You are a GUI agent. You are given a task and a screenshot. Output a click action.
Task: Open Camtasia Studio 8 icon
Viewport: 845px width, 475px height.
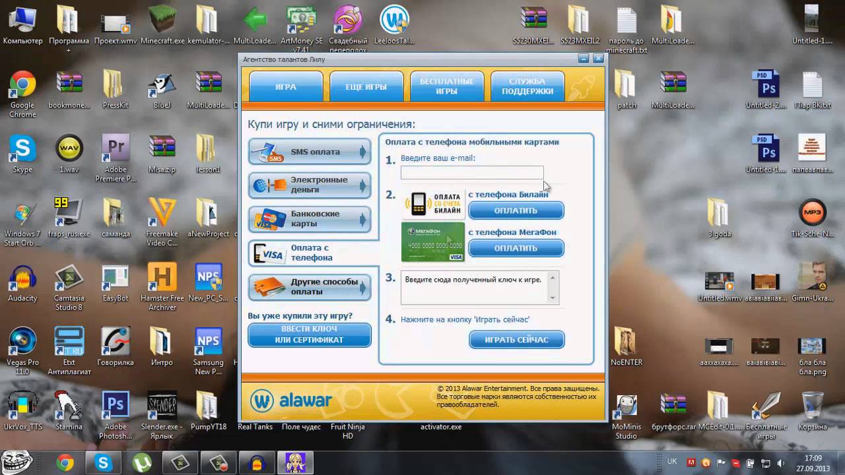click(69, 288)
